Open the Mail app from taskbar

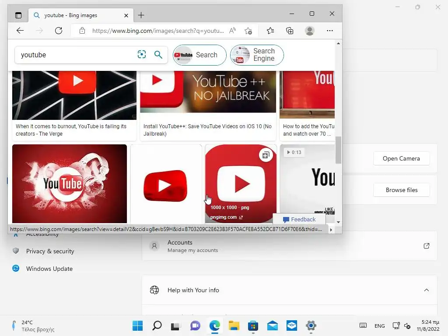272,325
